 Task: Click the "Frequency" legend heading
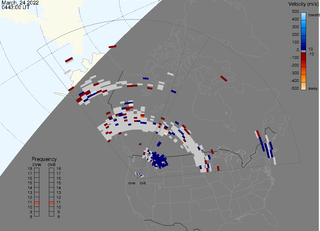click(44, 159)
